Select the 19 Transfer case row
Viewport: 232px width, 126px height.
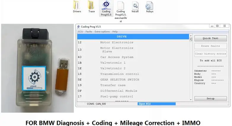tap(133, 85)
